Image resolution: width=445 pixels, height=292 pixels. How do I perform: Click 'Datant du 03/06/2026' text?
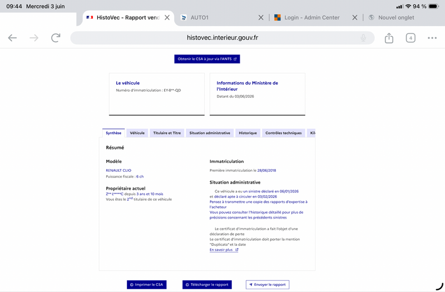coord(235,96)
